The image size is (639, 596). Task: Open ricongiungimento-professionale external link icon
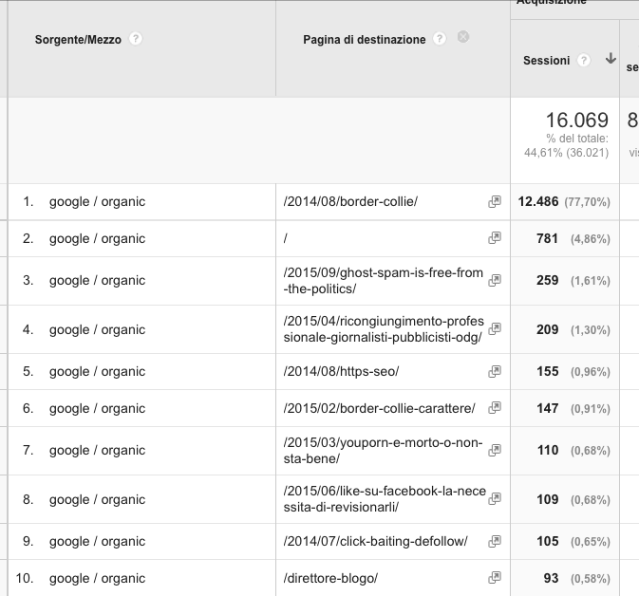pyautogui.click(x=495, y=328)
